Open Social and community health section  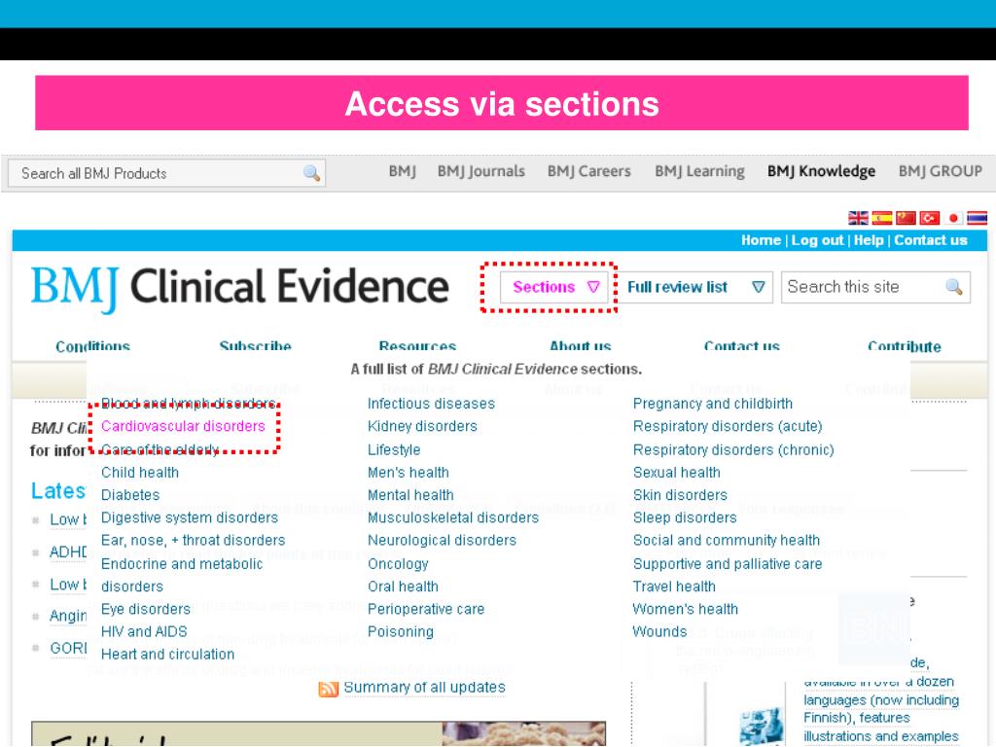coord(726,541)
